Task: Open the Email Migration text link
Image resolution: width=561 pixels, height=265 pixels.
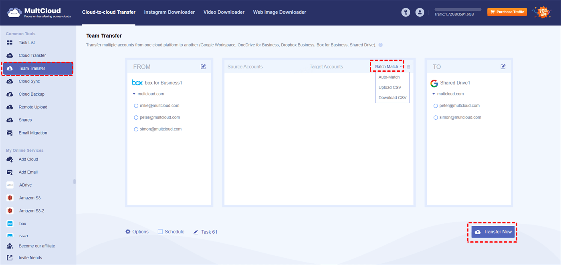Action: click(33, 133)
